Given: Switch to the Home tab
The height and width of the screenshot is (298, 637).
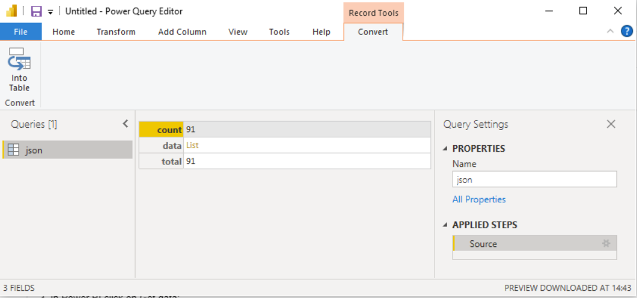Looking at the screenshot, I should tap(64, 32).
